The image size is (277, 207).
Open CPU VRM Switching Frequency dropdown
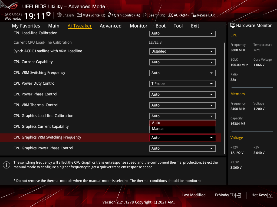(182, 73)
